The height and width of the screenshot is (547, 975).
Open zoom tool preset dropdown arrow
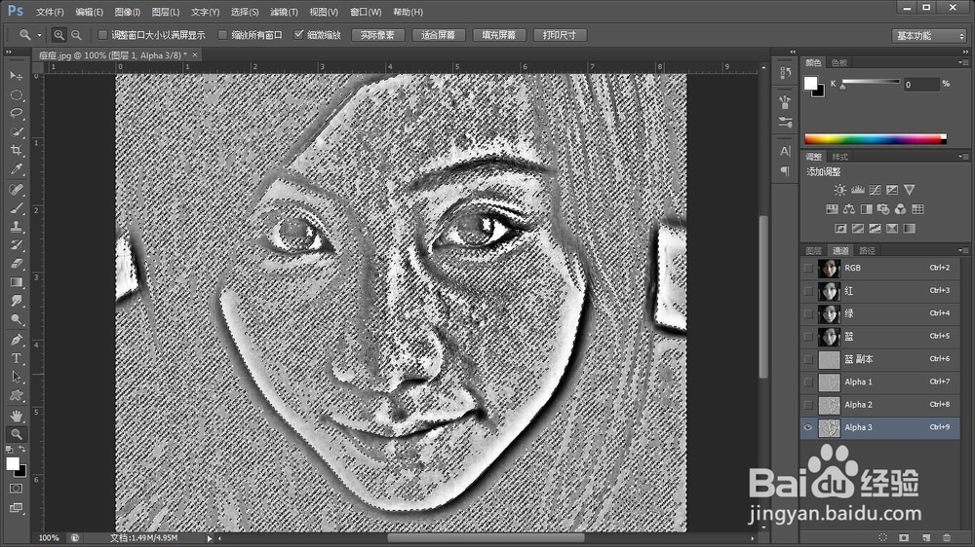tap(39, 35)
